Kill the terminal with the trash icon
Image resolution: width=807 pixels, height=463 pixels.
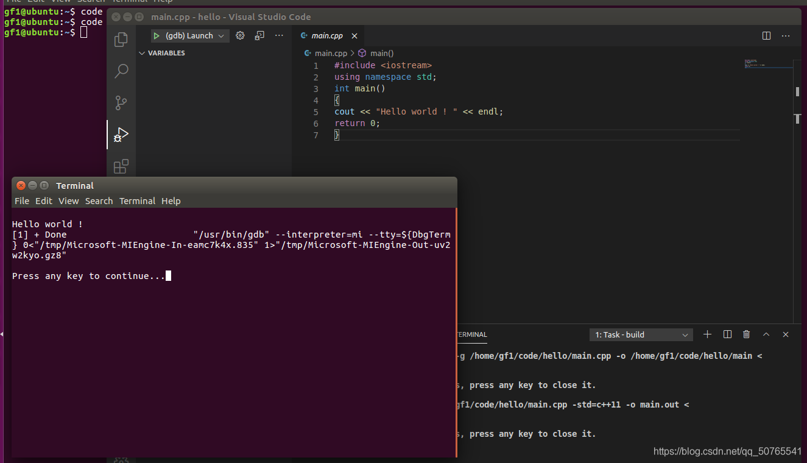[x=747, y=334]
